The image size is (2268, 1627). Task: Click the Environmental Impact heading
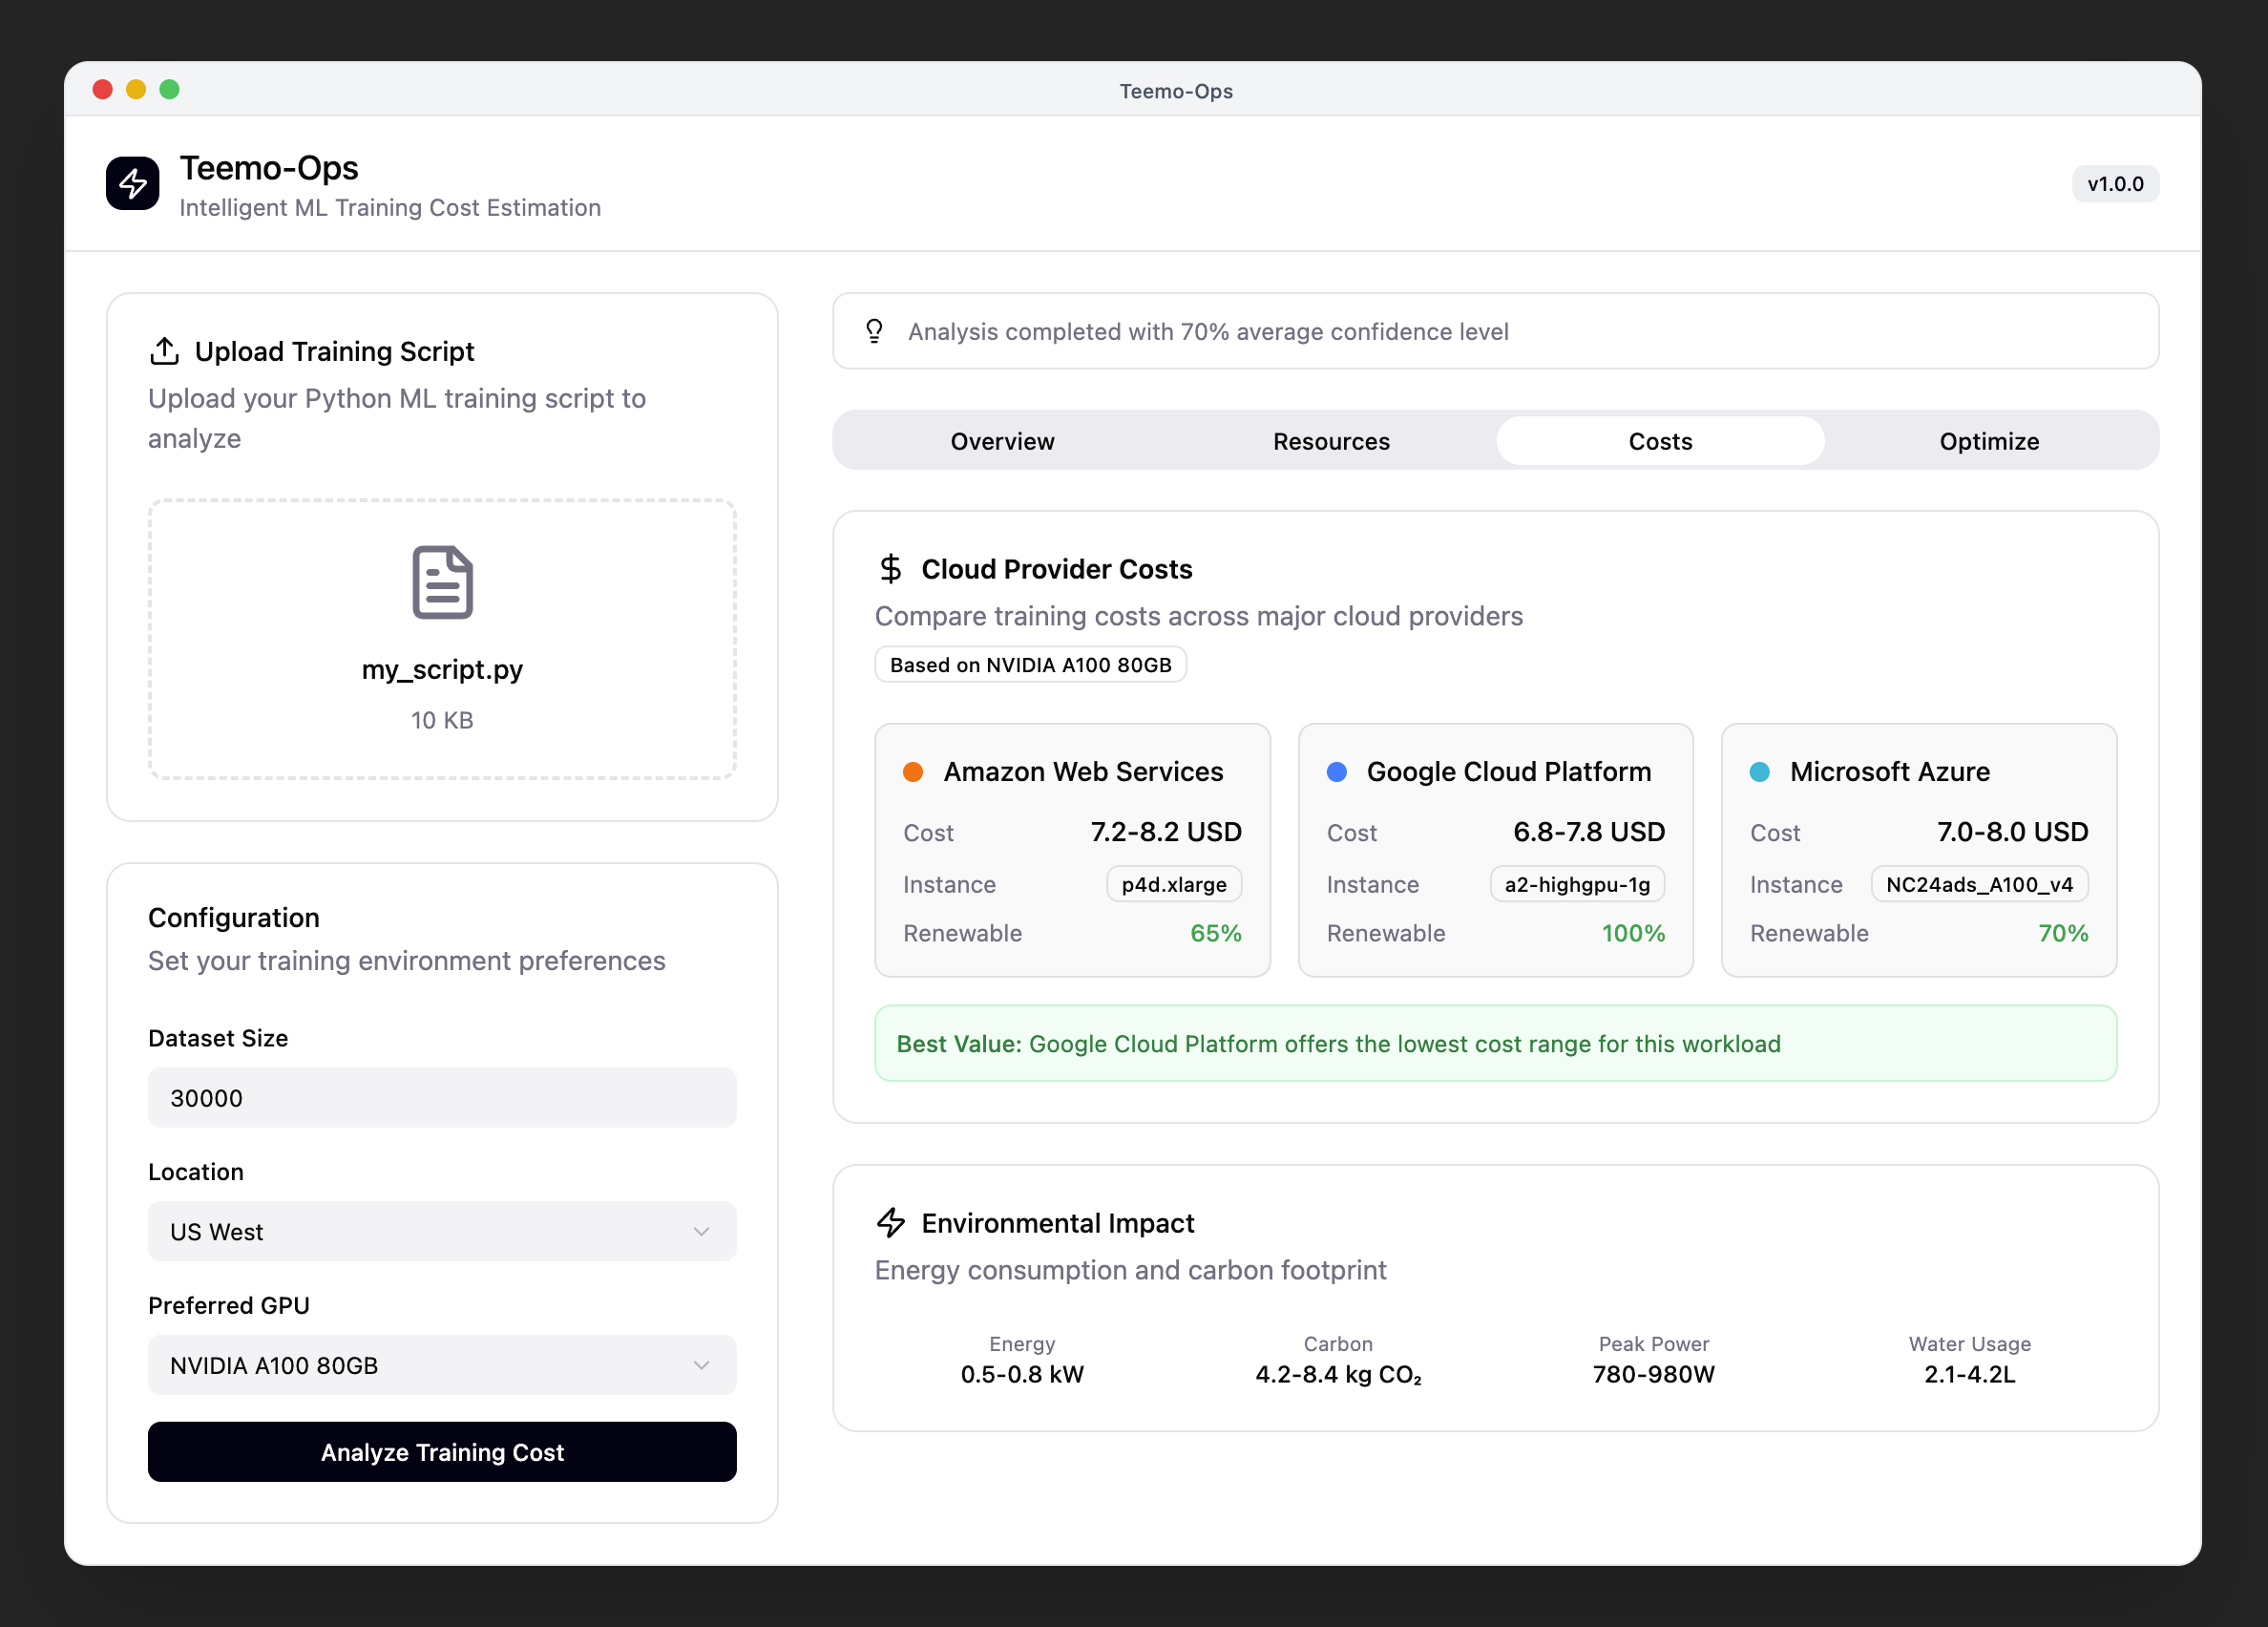(1058, 1222)
